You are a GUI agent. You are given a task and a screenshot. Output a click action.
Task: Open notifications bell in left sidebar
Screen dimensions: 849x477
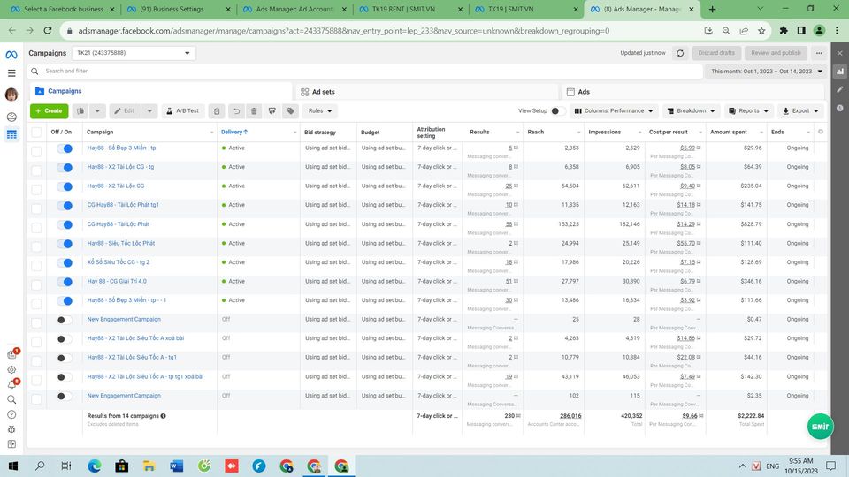pyautogui.click(x=11, y=383)
